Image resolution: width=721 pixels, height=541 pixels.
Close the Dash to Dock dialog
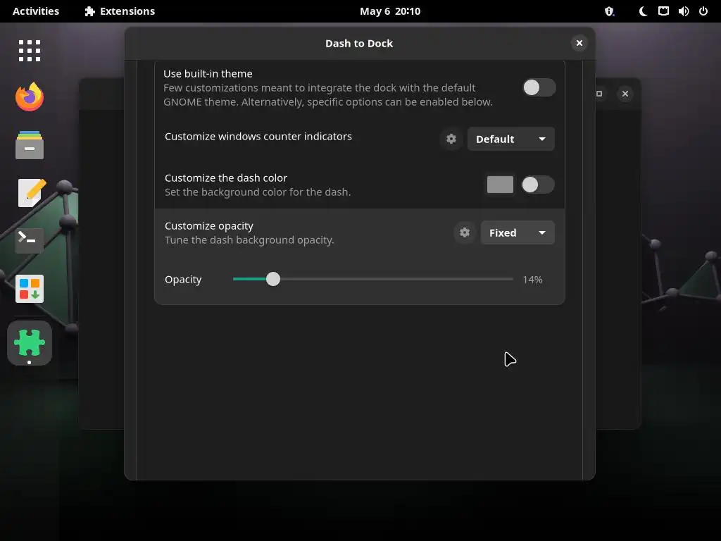pyautogui.click(x=579, y=43)
